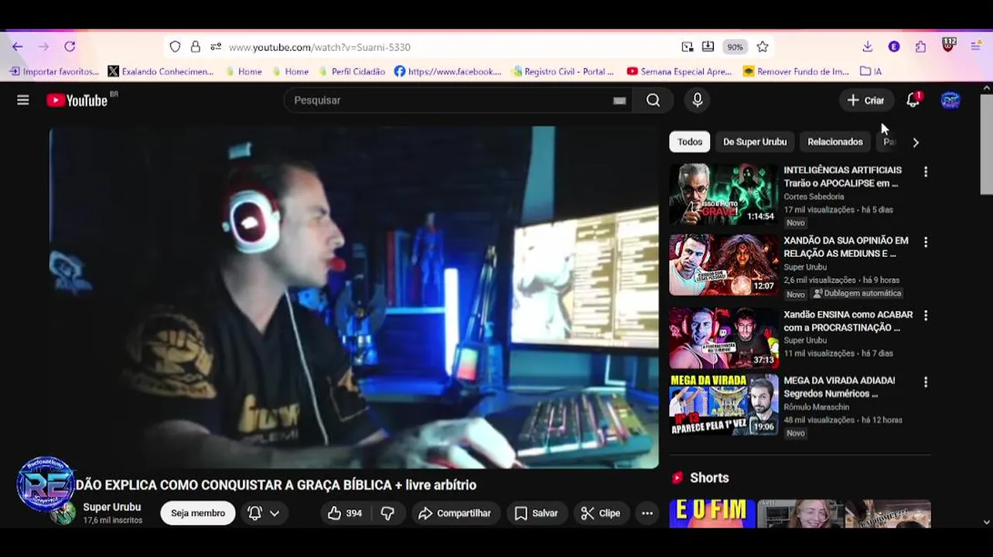Click the Seja membro button
The height and width of the screenshot is (557, 993).
click(x=198, y=513)
